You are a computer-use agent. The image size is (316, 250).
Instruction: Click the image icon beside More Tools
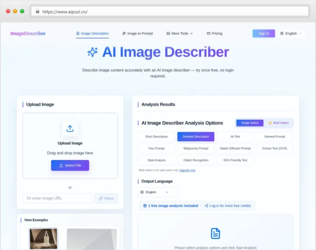pos(168,34)
